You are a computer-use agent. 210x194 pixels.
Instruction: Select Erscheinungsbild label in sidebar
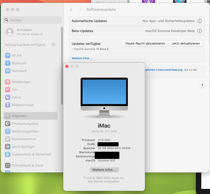(x=25, y=124)
